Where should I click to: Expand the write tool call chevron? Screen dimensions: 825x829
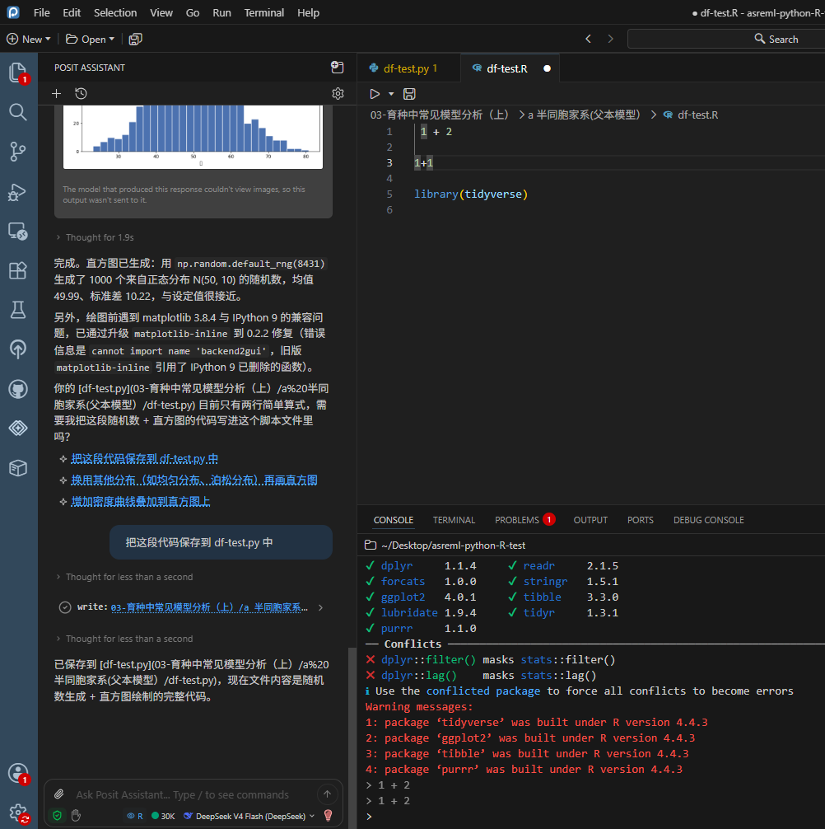(320, 607)
